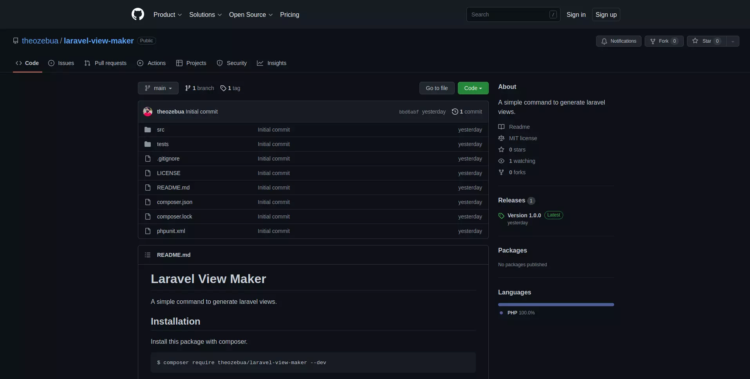The width and height of the screenshot is (750, 379).
Task: Open the Security tab
Action: coord(232,63)
